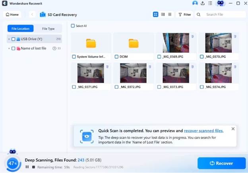Click the help question mark next to Name of lost file
The image size is (248, 173).
(54, 48)
